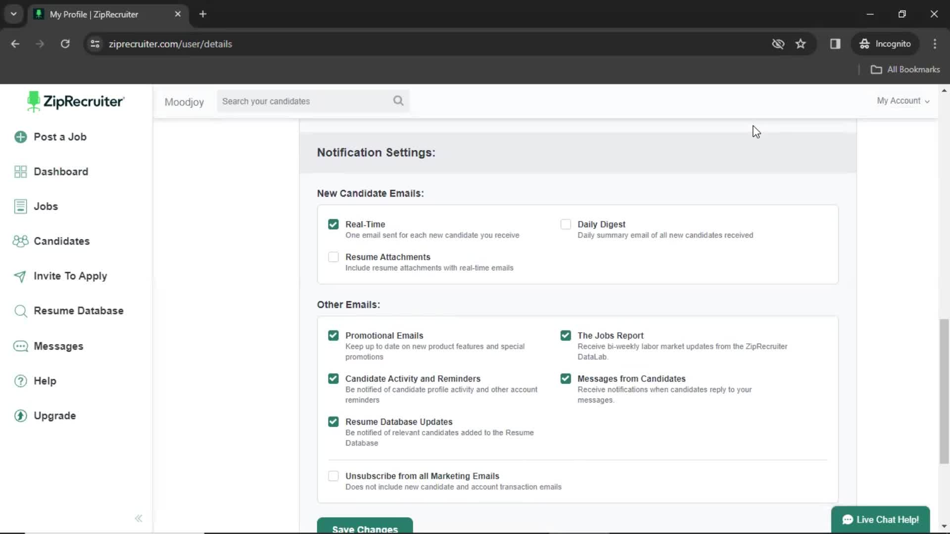Select Upgrade option in sidebar

pos(54,416)
